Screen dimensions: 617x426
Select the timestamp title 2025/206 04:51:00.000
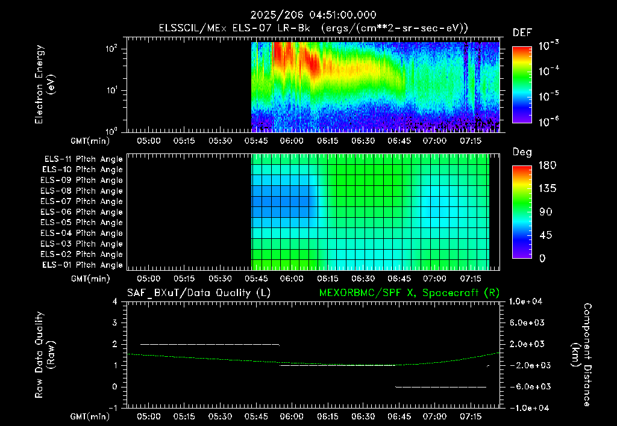coord(313,15)
